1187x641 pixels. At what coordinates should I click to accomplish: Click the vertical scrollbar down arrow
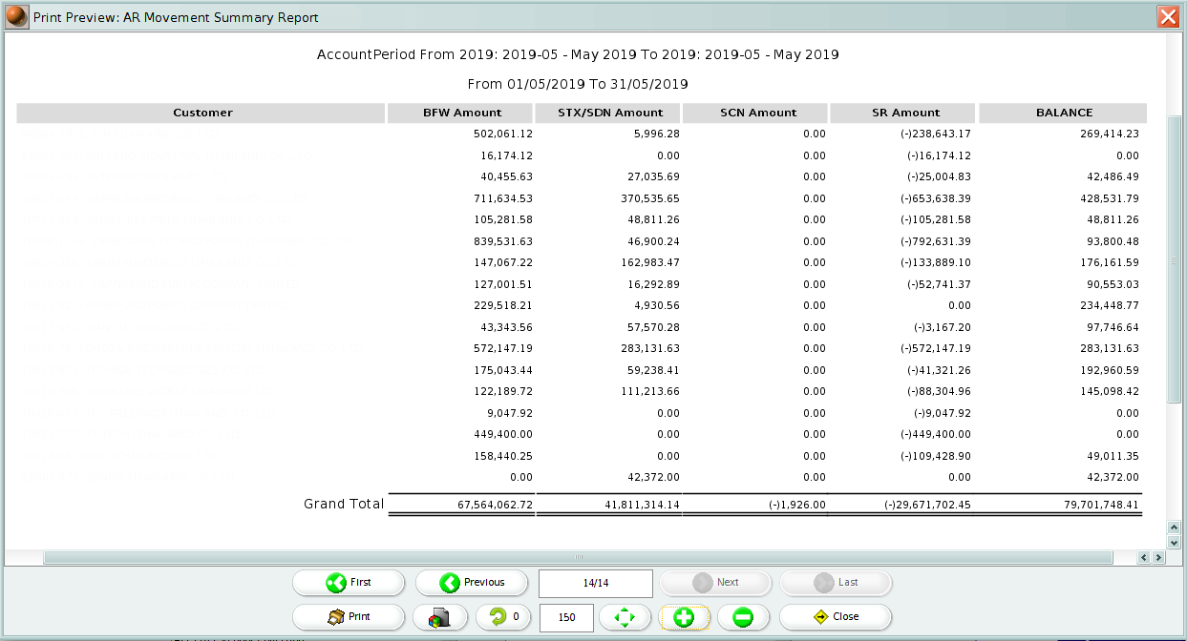pyautogui.click(x=1175, y=542)
